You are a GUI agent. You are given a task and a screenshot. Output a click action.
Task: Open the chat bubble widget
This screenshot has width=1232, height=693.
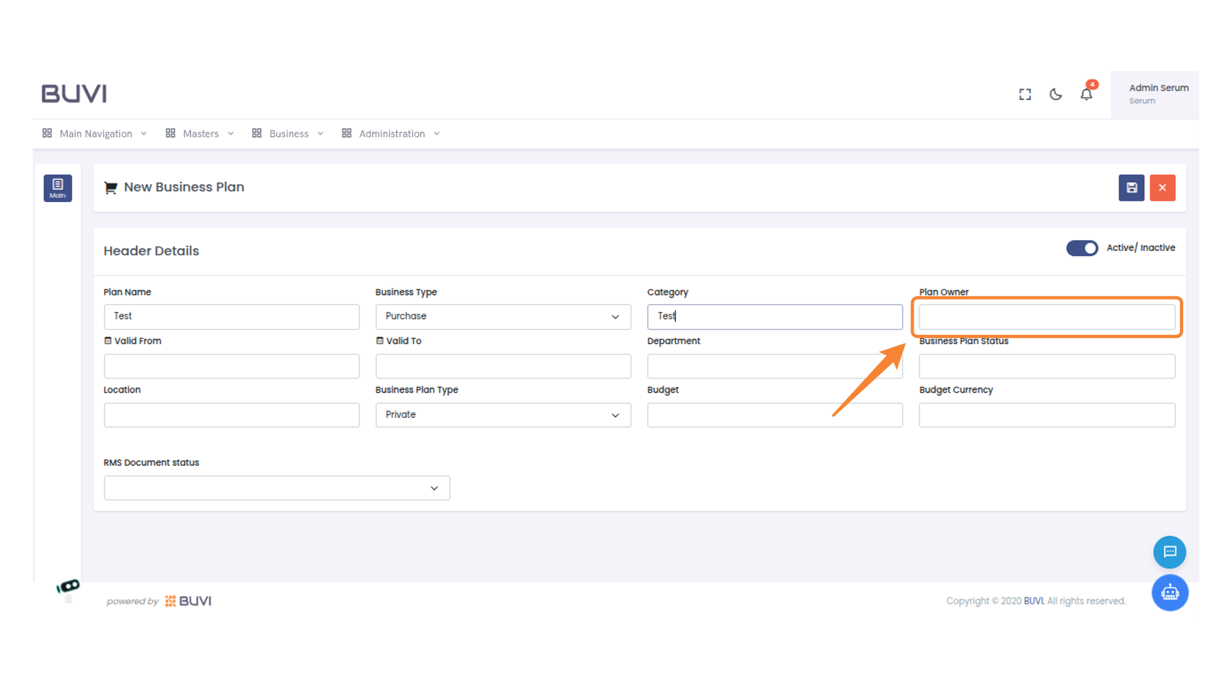click(x=1169, y=552)
